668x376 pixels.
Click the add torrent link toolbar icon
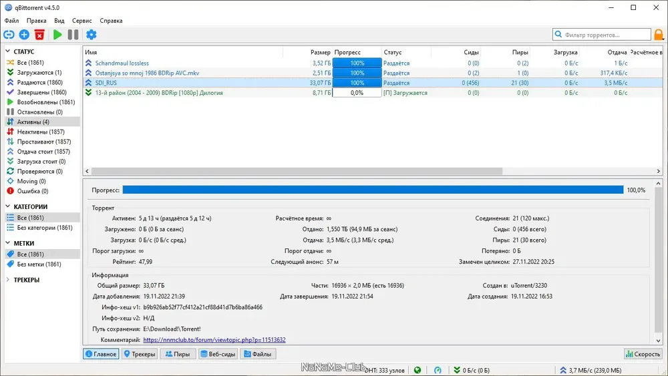[9, 35]
